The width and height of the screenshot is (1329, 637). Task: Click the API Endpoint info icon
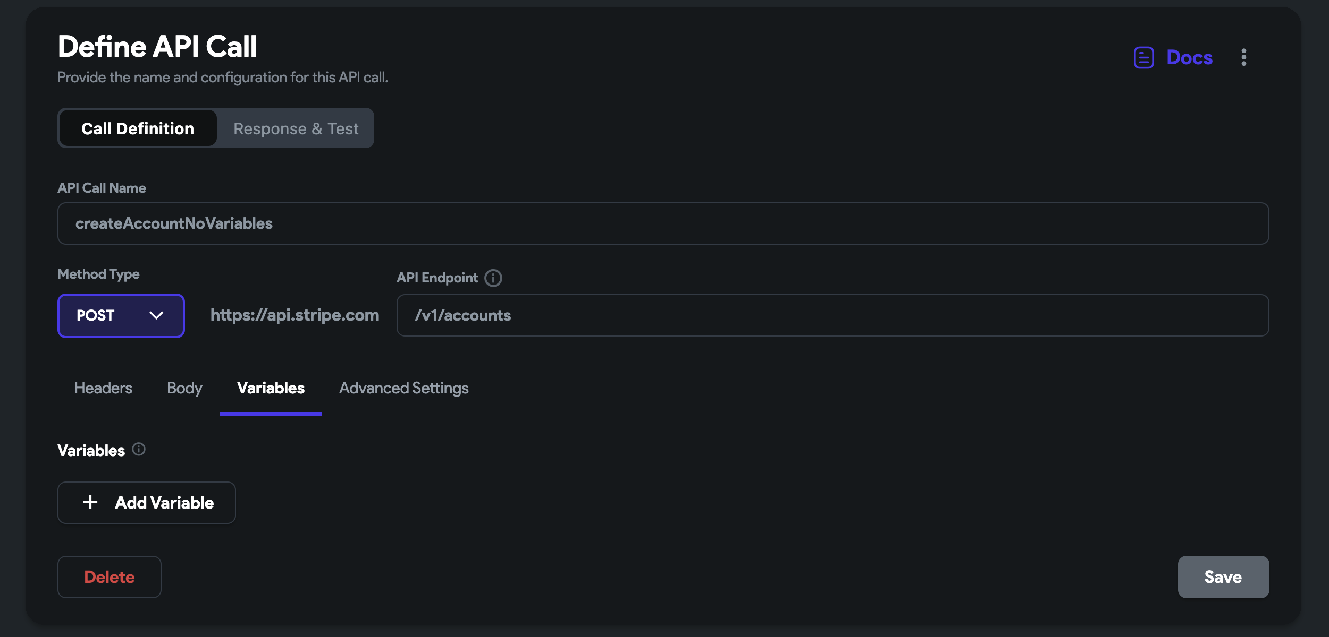click(x=493, y=278)
